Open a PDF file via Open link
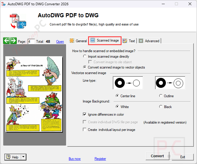The image size is (197, 164). (60, 42)
